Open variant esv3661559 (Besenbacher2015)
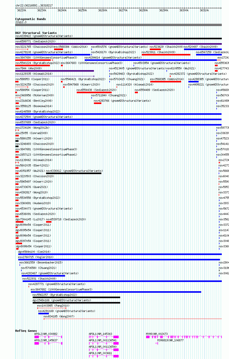229x359 pixels. point(41,262)
